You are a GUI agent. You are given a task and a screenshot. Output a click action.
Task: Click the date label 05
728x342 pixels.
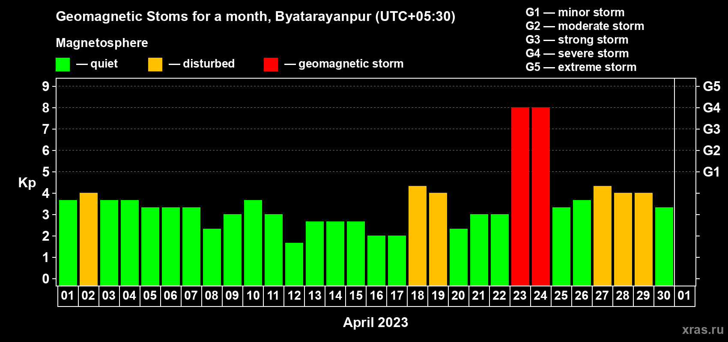click(150, 295)
